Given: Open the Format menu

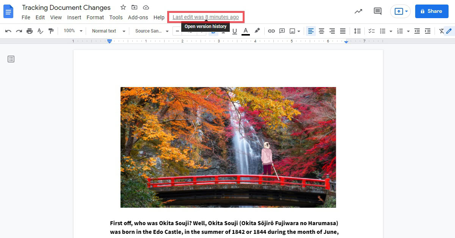Looking at the screenshot, I should [x=95, y=17].
